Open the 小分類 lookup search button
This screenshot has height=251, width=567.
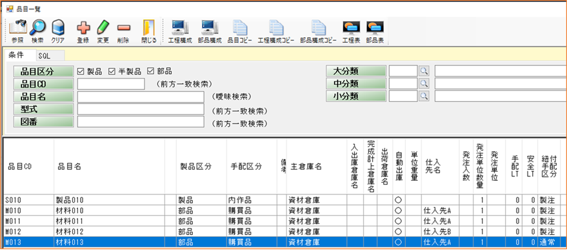424,97
